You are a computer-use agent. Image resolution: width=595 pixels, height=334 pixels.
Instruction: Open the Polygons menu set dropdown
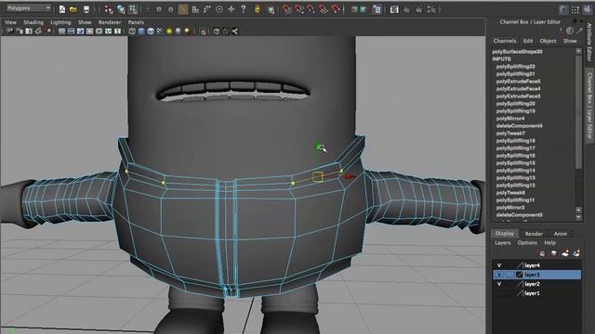point(29,8)
